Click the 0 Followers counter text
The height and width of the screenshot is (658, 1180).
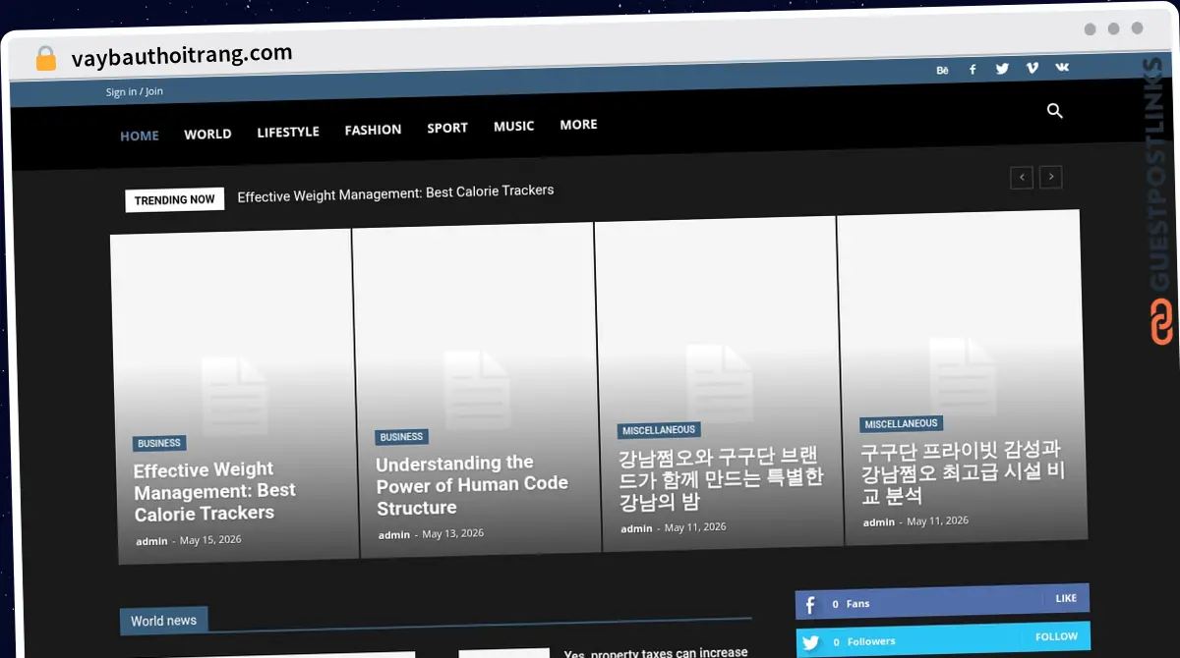(x=863, y=642)
